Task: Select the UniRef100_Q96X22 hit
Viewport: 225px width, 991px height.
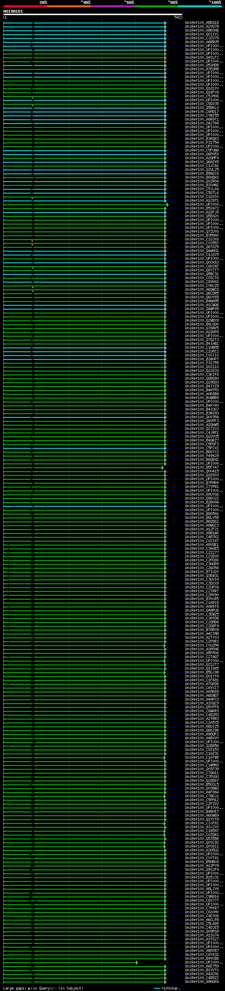Action: pos(202,498)
